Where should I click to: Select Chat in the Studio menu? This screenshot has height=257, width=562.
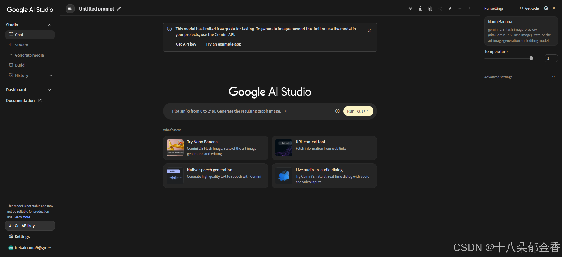tap(30, 35)
